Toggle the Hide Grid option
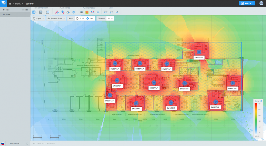 point(51,143)
